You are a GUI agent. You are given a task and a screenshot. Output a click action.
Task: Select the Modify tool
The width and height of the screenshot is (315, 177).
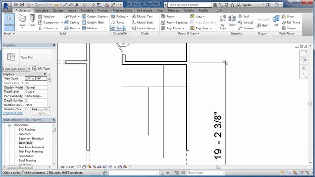(x=9, y=22)
